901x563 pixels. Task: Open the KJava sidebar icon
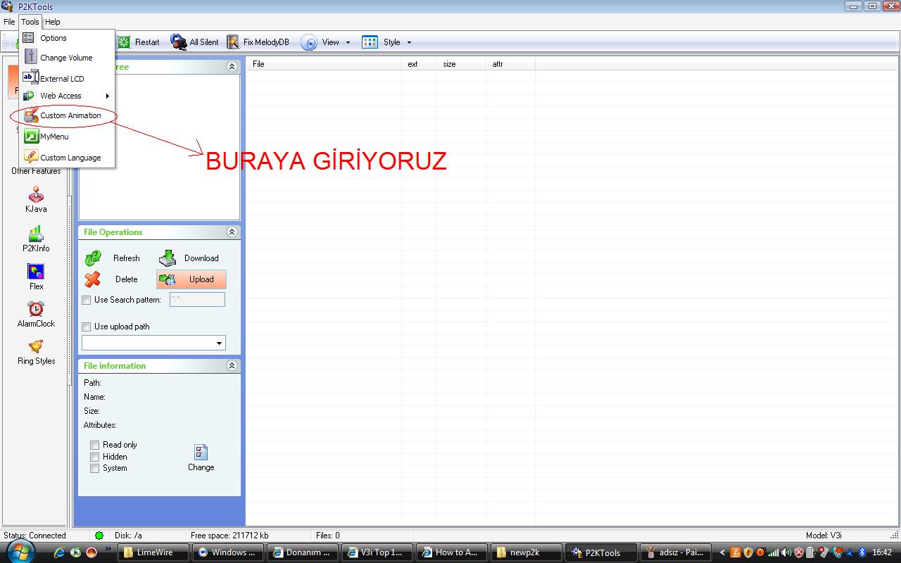tap(36, 195)
